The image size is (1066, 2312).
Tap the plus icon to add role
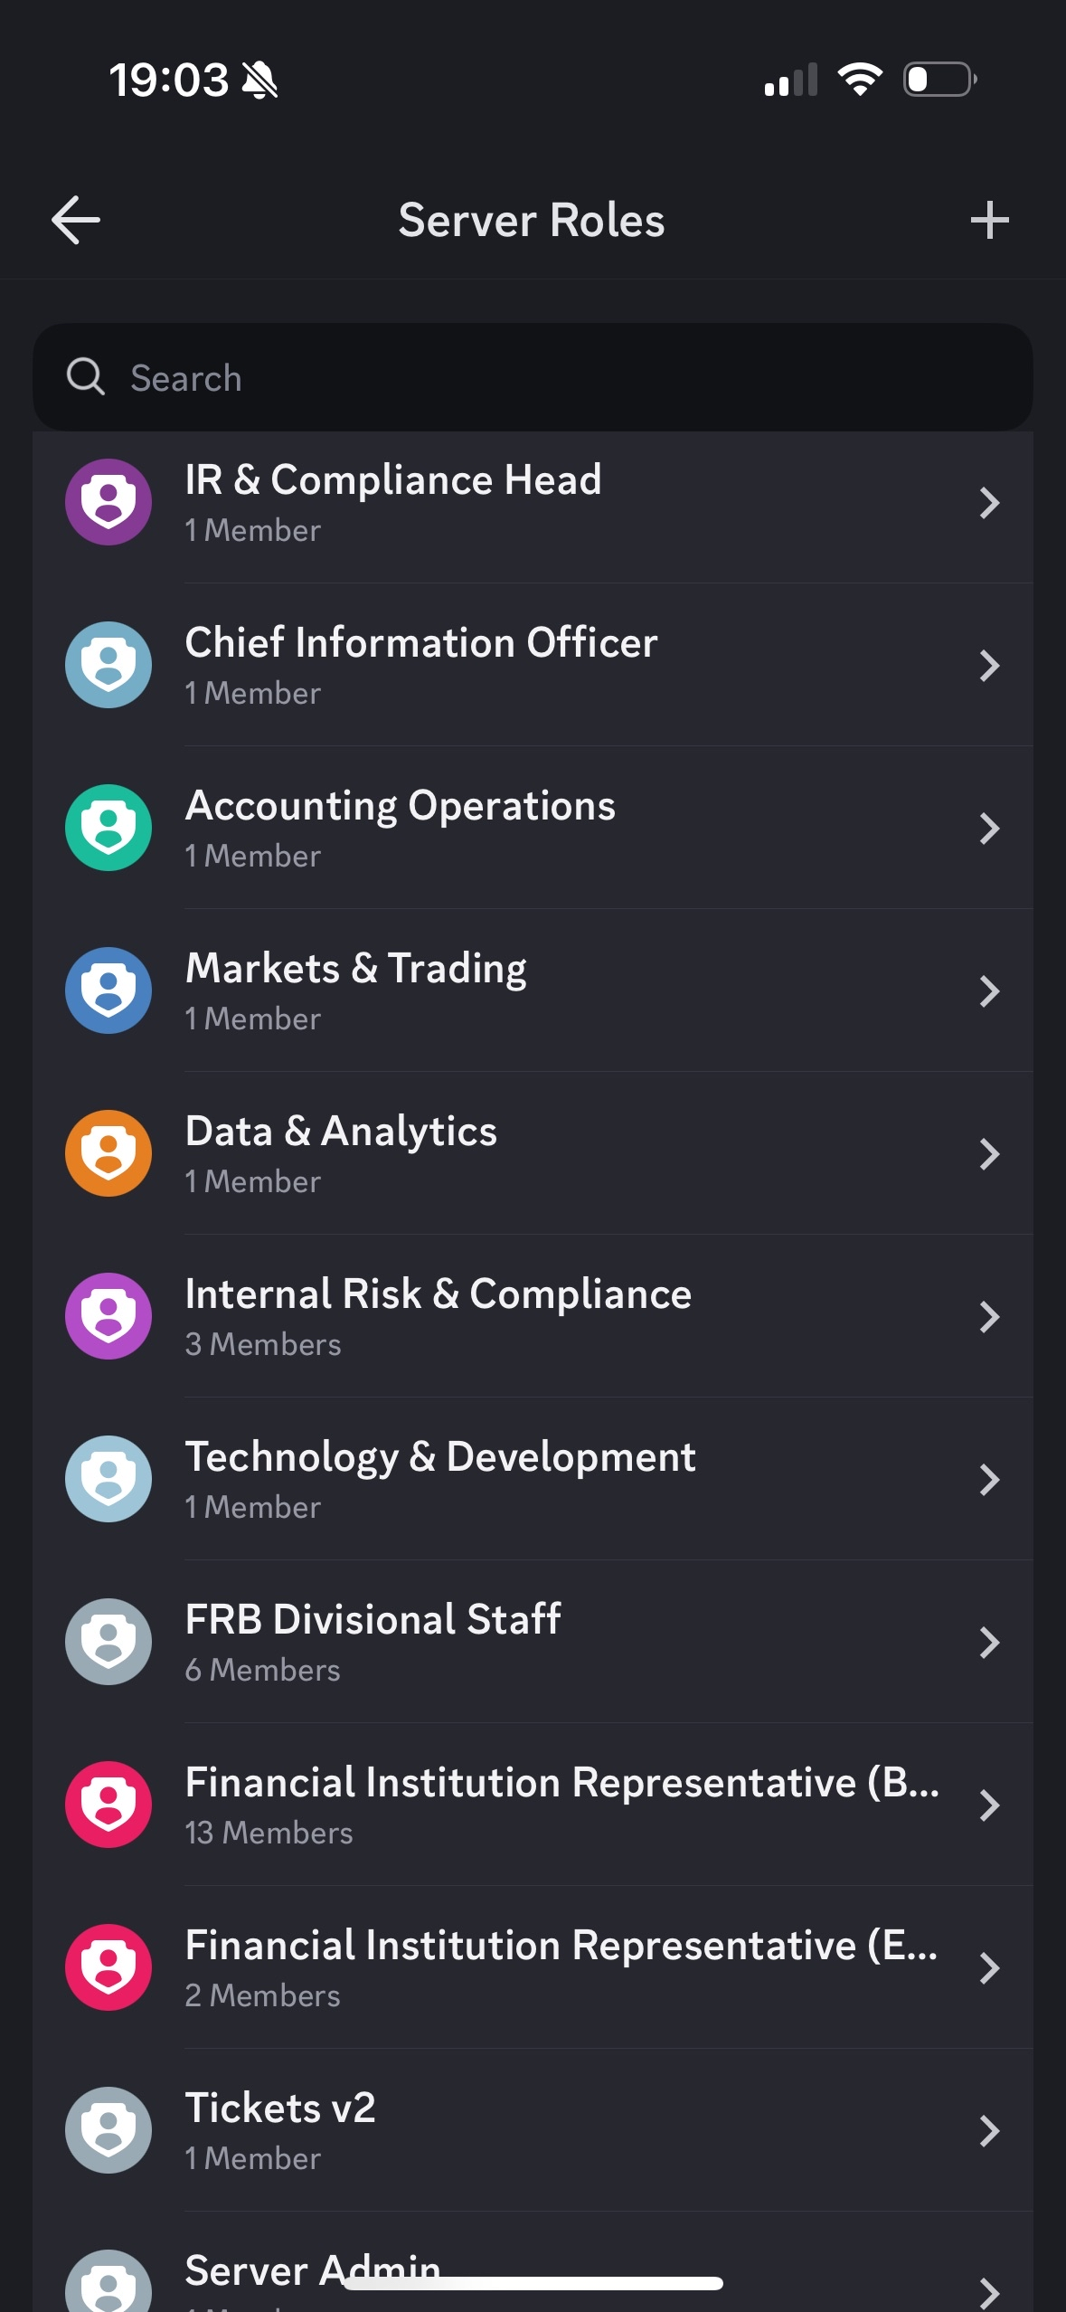(989, 220)
